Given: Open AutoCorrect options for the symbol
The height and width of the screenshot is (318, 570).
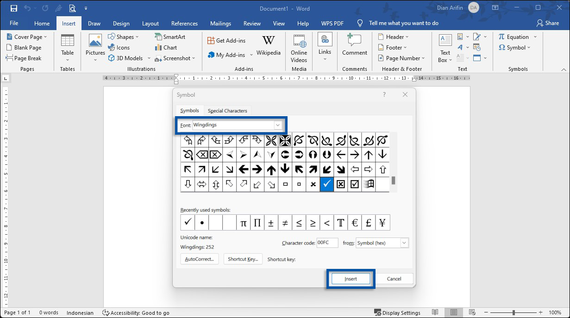Looking at the screenshot, I should pyautogui.click(x=199, y=259).
